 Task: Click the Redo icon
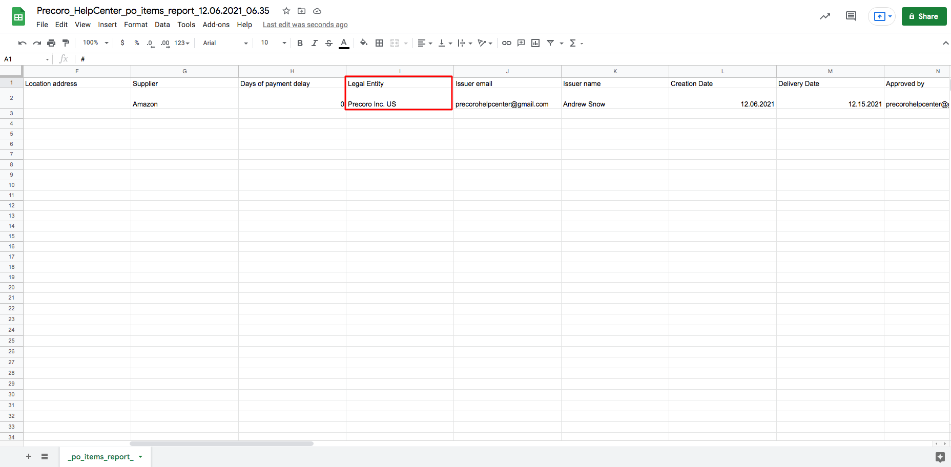click(x=37, y=43)
